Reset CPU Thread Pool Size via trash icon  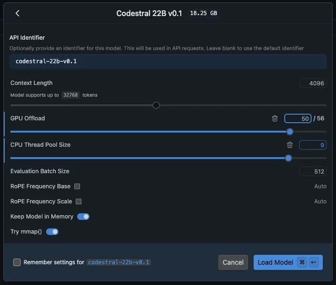point(290,145)
